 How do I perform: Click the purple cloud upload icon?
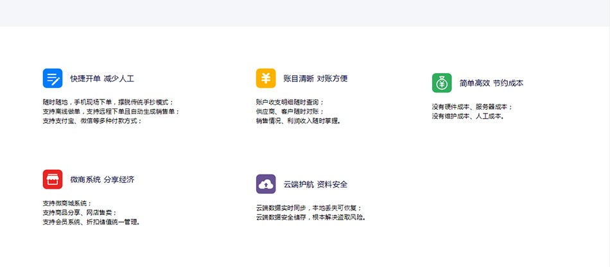266,184
